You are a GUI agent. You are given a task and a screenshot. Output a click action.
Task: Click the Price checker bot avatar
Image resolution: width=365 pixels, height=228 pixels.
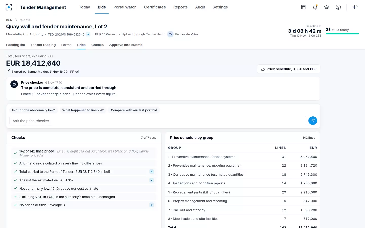[14, 84]
